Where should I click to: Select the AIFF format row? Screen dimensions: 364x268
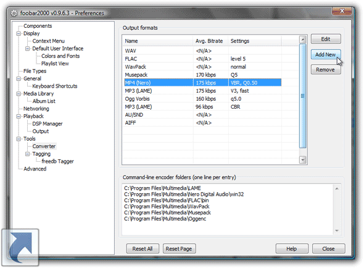coord(202,123)
